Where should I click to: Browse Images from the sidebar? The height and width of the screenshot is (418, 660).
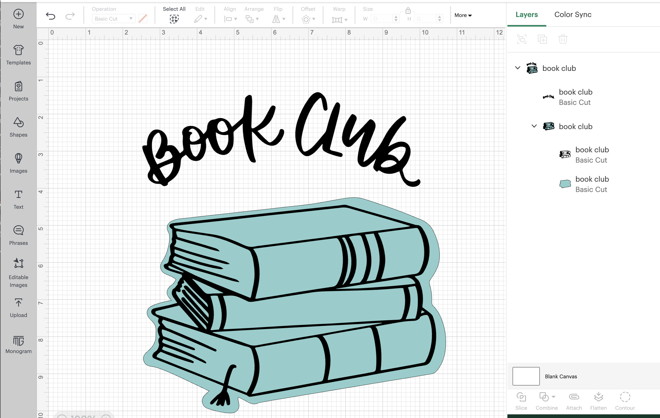tap(18, 163)
